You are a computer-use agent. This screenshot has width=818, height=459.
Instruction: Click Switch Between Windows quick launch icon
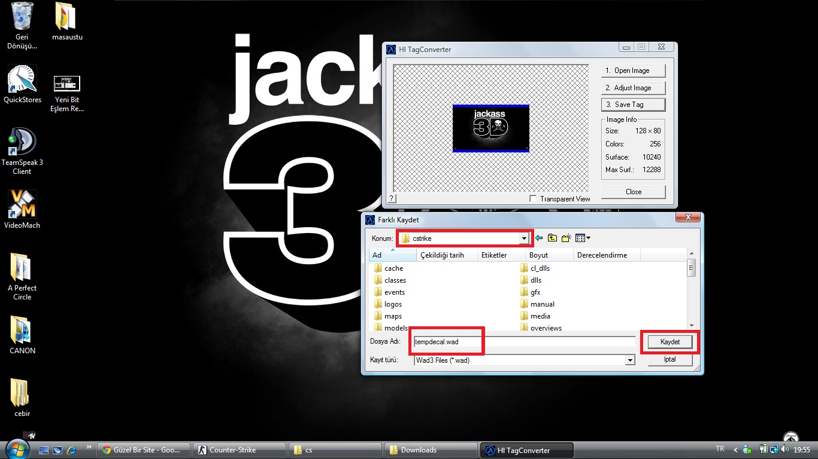(57, 450)
